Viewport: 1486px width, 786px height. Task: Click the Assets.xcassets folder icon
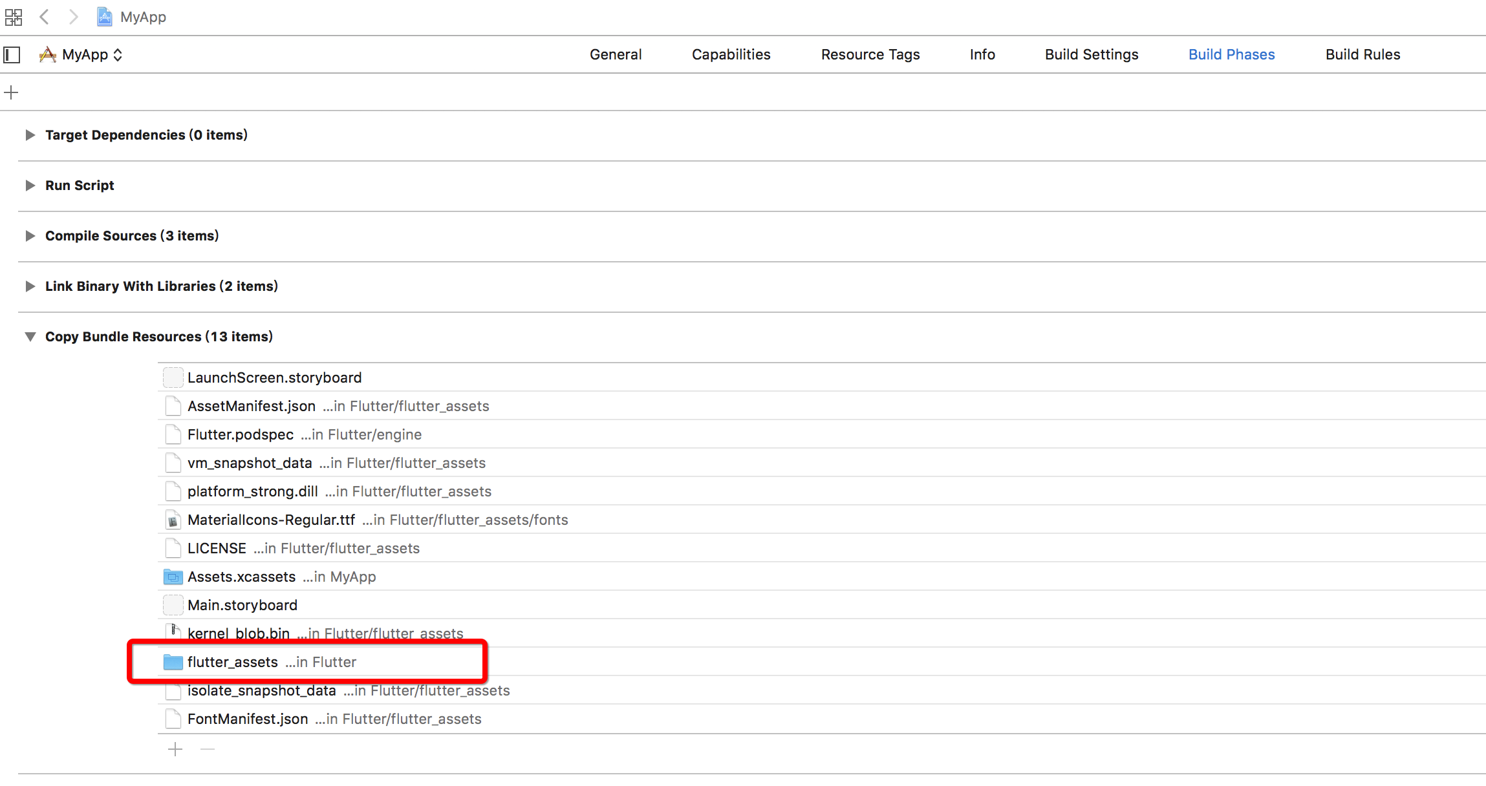tap(172, 577)
